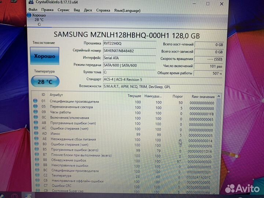The width and height of the screenshot is (264, 198).
Task: Click the standard field ACS-4 Revision 5
Action: click(162, 80)
